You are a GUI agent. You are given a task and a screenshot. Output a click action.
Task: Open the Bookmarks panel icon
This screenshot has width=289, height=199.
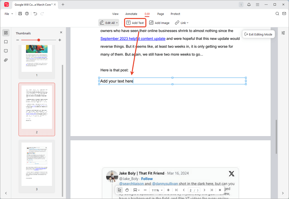point(6,42)
